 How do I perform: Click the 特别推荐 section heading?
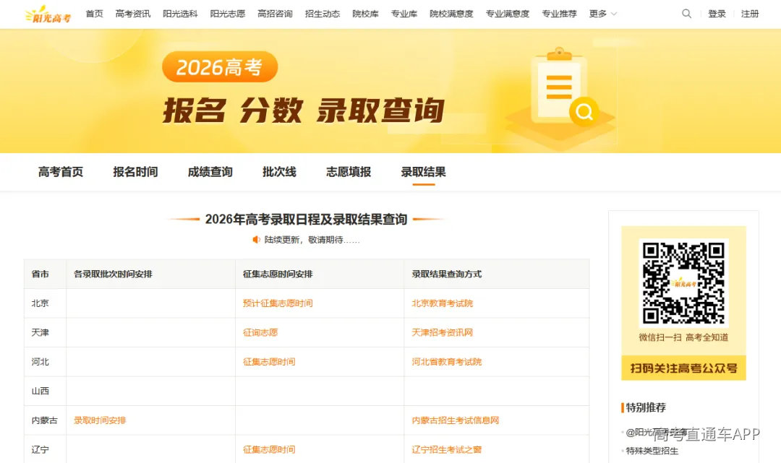[646, 408]
